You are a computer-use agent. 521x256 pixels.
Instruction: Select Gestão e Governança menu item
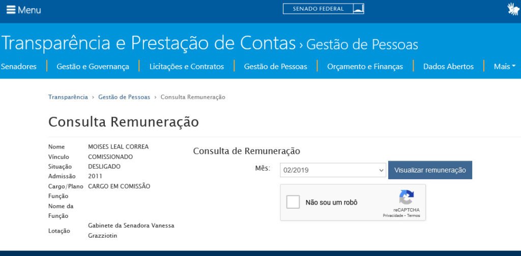click(x=93, y=66)
